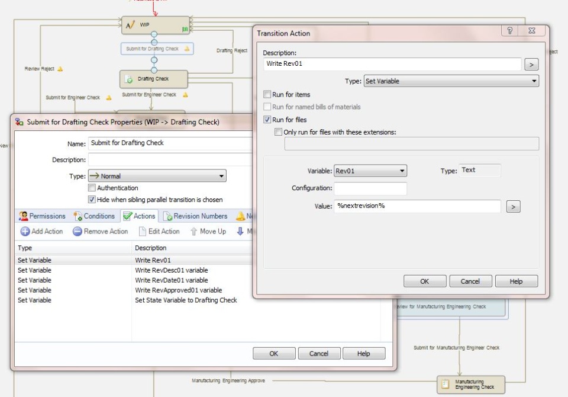Click the question mark help button in title bar

509,31
